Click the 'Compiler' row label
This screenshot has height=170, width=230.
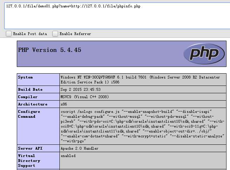28,97
